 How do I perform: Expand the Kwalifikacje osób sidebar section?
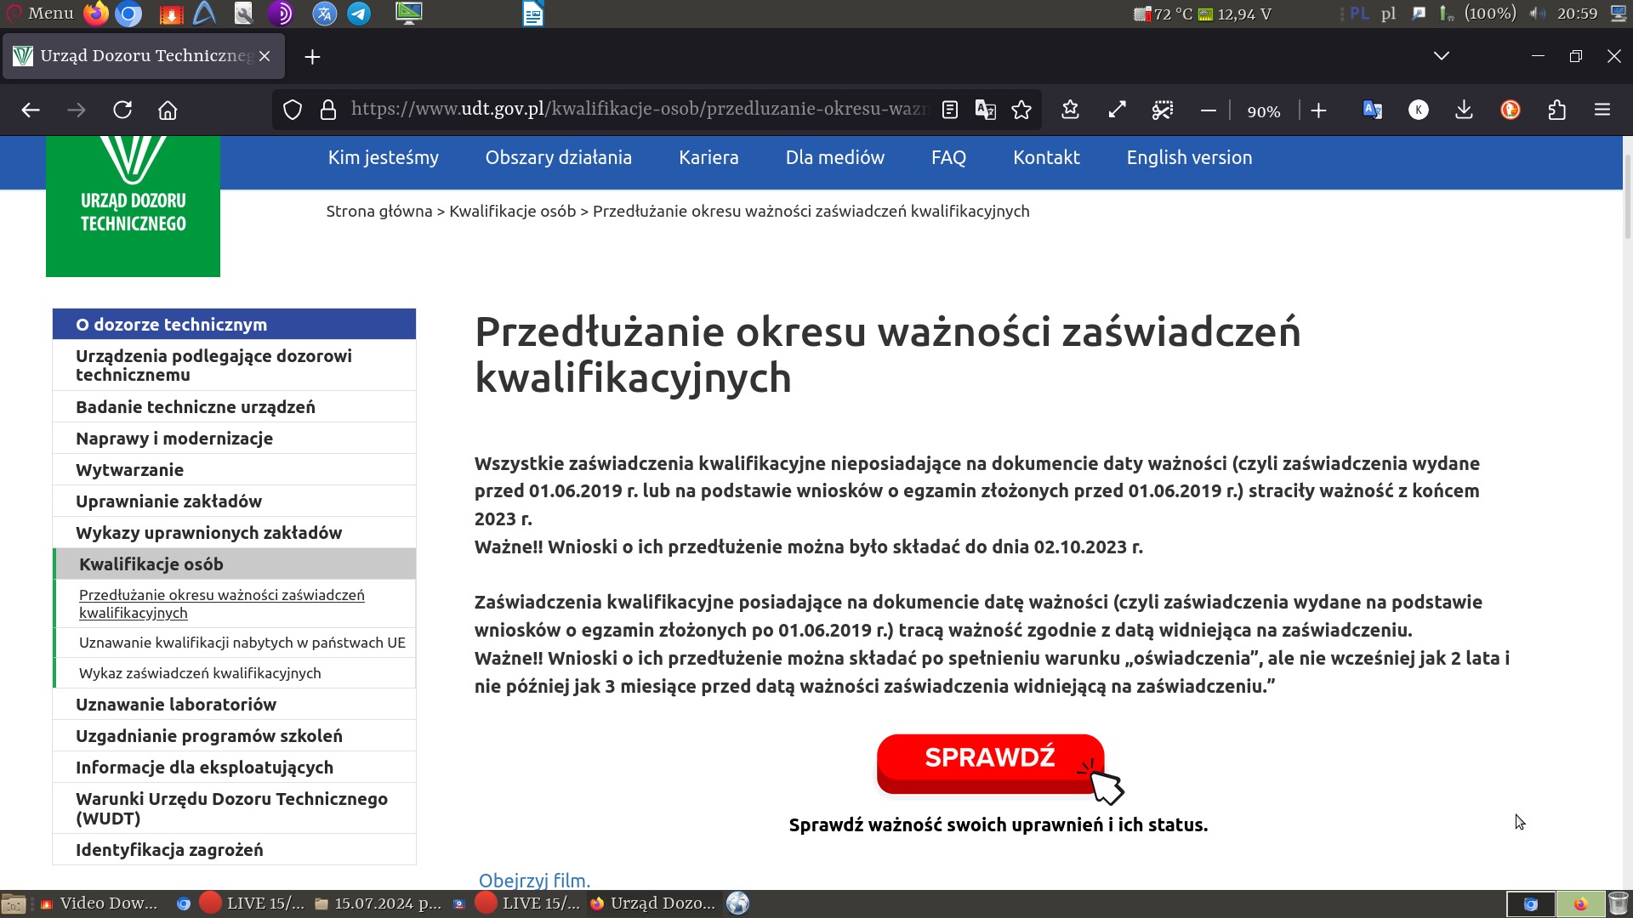[151, 564]
